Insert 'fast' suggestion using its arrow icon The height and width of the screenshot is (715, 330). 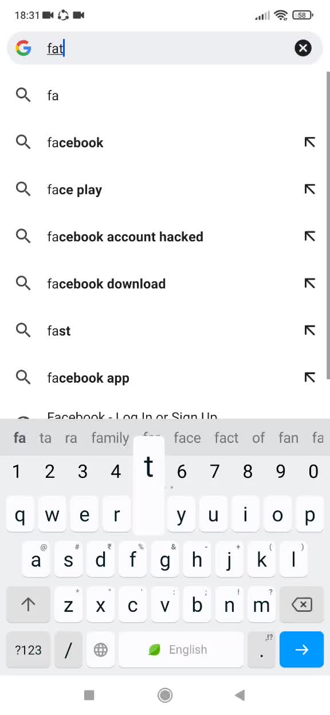[x=310, y=330]
